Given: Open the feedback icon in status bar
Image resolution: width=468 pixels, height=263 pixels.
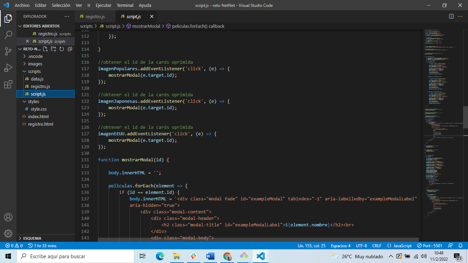Looking at the screenshot, I should (451, 246).
